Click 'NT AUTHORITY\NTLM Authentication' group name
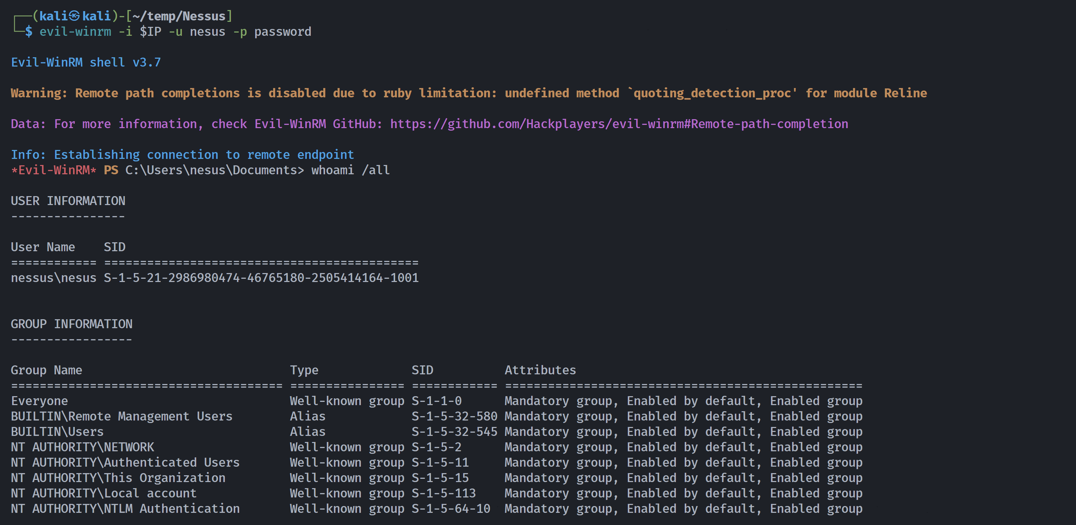 [x=125, y=509]
